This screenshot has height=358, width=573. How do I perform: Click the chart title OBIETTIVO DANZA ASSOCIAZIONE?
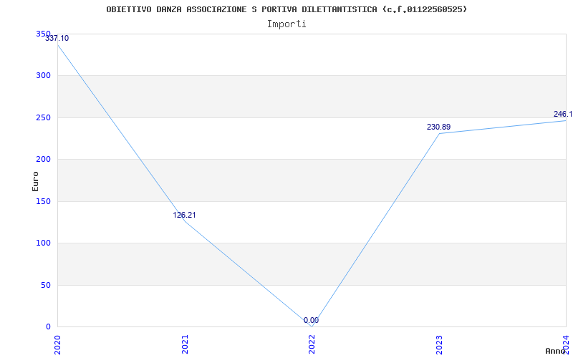[286, 9]
